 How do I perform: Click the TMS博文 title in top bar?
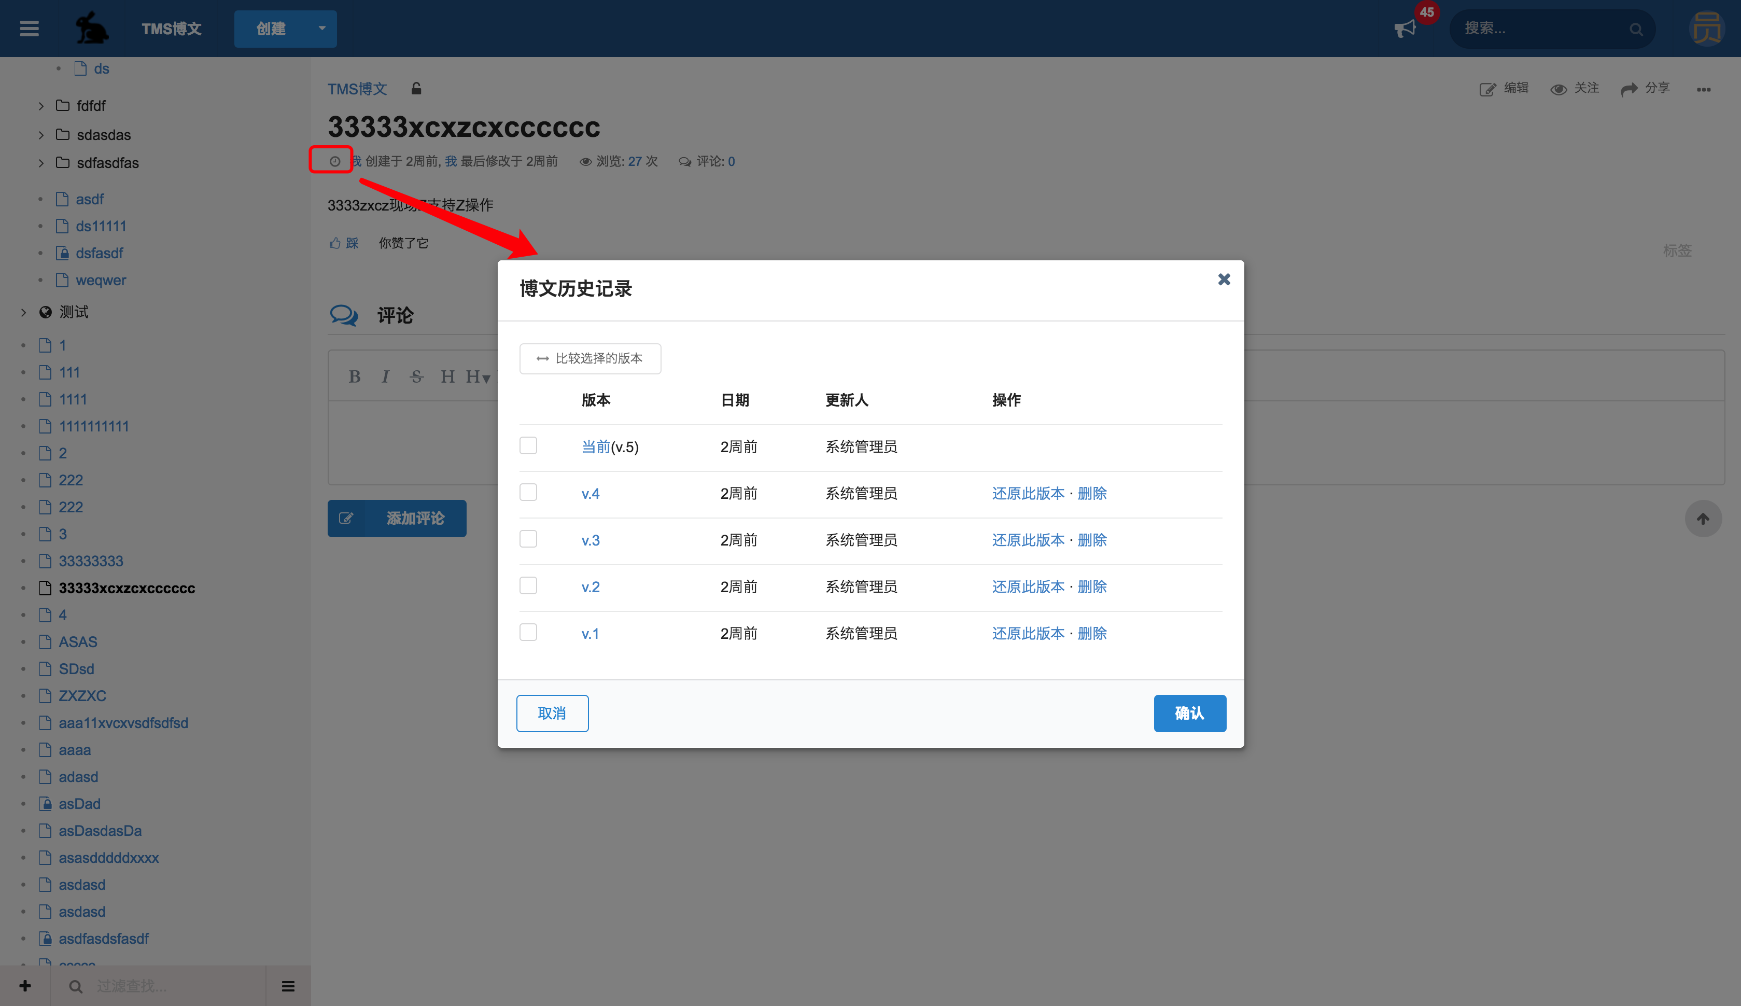(x=171, y=29)
